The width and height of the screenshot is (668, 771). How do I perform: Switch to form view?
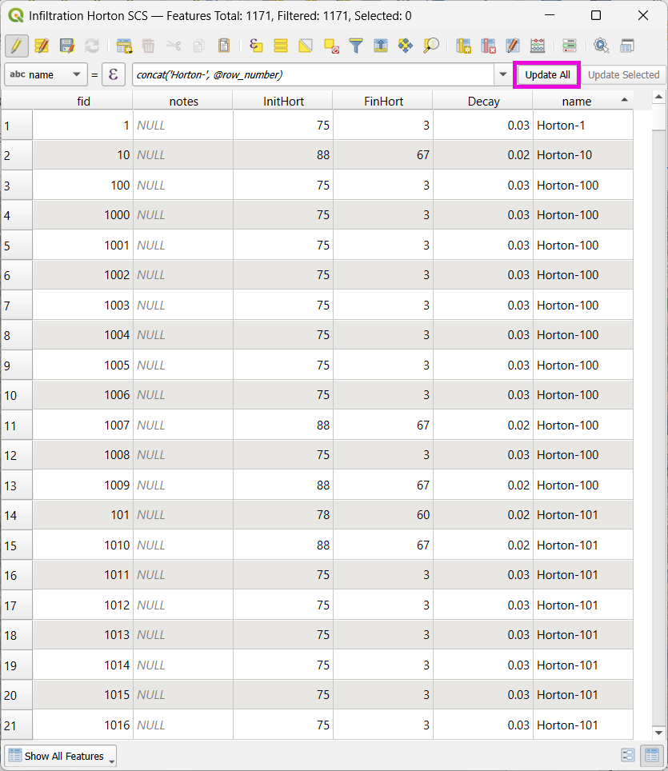pyautogui.click(x=628, y=755)
